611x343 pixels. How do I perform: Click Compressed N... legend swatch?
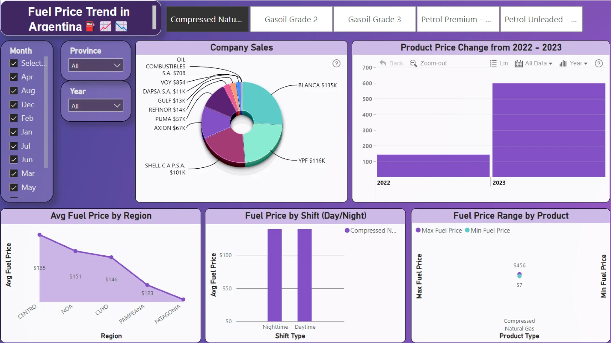pos(347,231)
